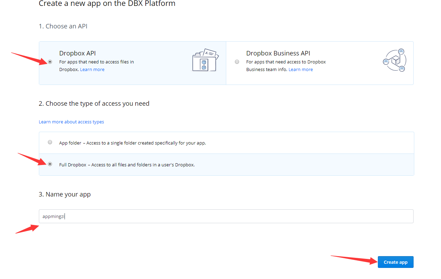Screen dimensions: 441x279
Task: Select the Dropbox API radio button
Action: pos(50,62)
